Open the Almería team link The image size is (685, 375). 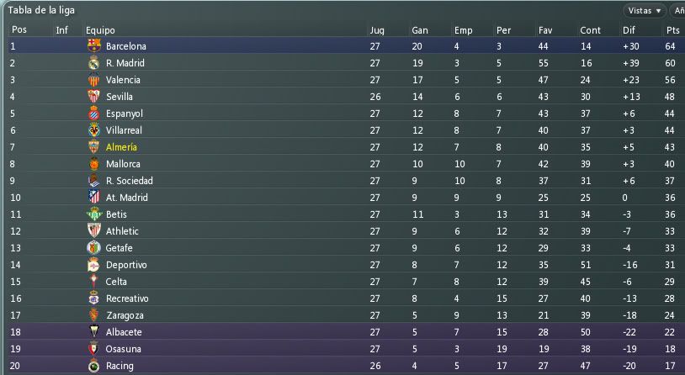121,147
